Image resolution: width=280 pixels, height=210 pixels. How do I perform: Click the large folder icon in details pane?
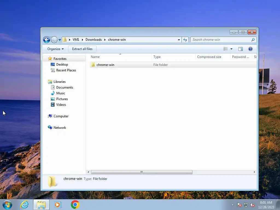click(52, 182)
